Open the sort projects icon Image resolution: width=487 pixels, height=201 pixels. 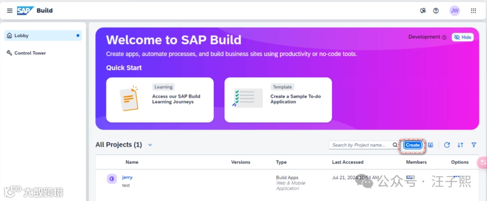click(x=460, y=145)
